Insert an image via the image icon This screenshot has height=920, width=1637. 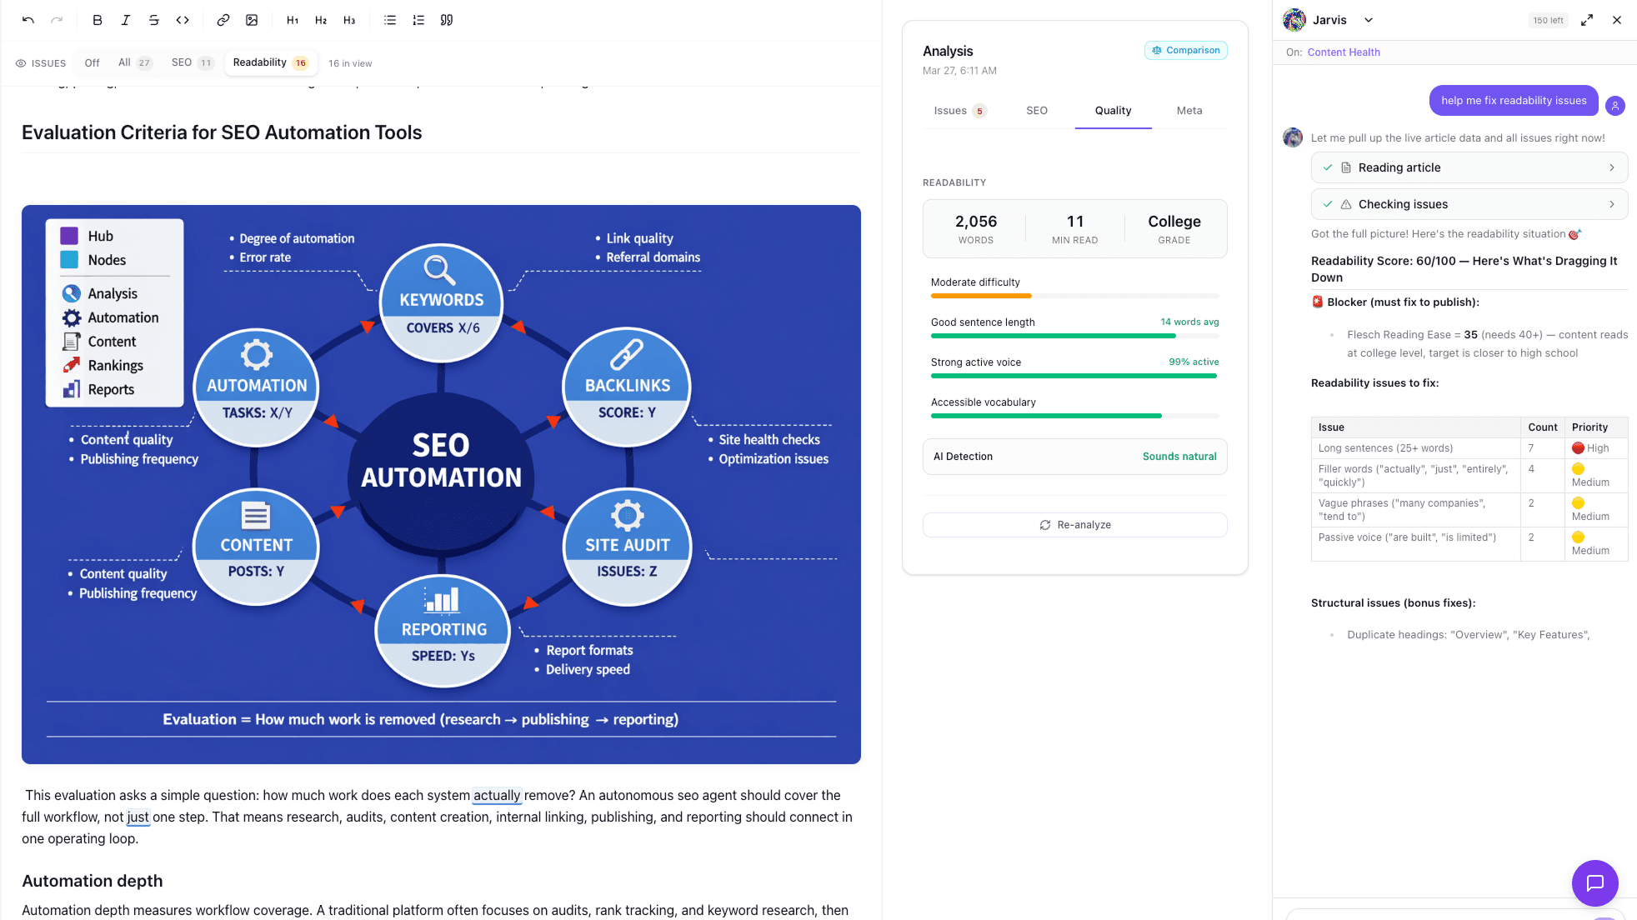(253, 19)
